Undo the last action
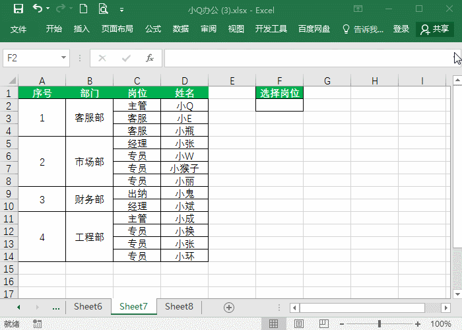The image size is (462, 330). pyautogui.click(x=38, y=9)
